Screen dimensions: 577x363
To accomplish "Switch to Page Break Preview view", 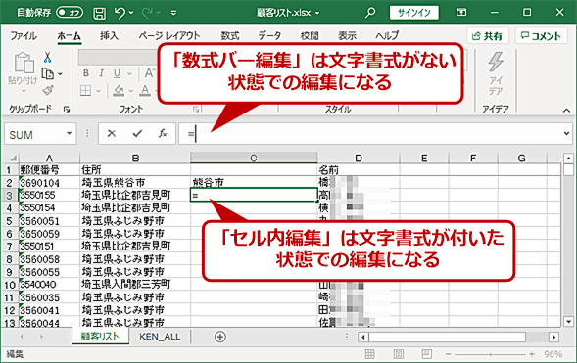I will click(426, 354).
